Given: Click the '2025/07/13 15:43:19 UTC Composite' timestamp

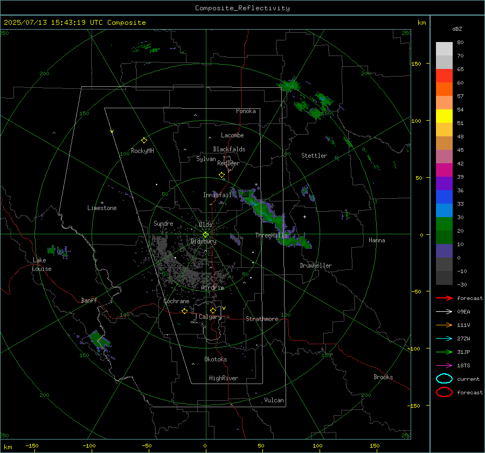Looking at the screenshot, I should (74, 23).
